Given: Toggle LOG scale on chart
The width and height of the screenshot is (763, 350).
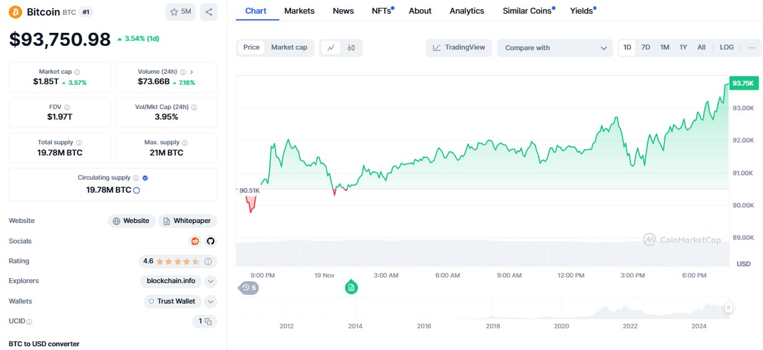Looking at the screenshot, I should point(726,48).
